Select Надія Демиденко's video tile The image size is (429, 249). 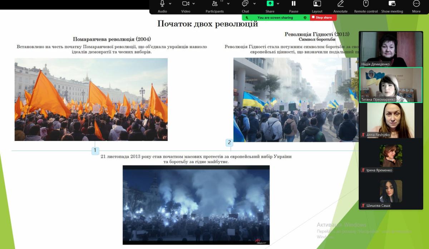coord(391,49)
